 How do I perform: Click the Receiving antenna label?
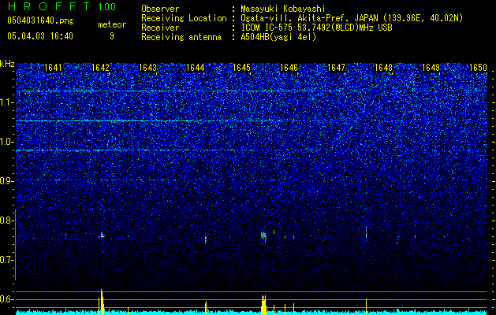coord(181,37)
